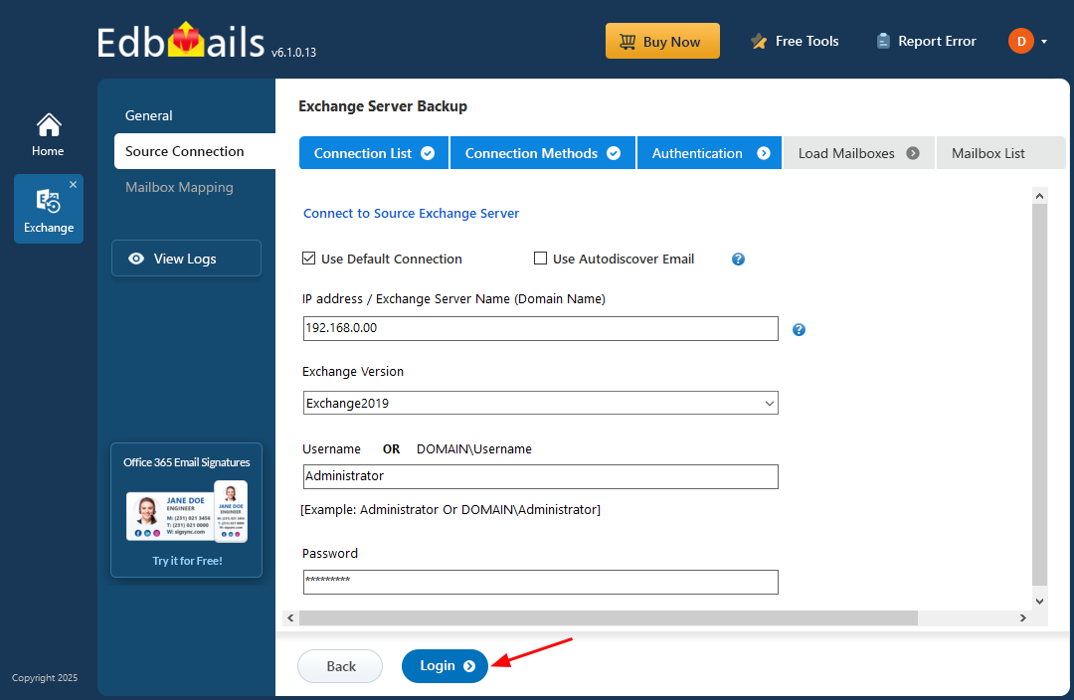The height and width of the screenshot is (700, 1074).
Task: Click the Administrator example hint text
Action: [x=450, y=510]
